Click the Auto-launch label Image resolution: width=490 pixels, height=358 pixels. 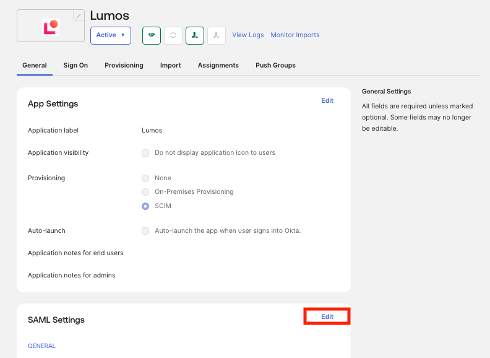[46, 230]
